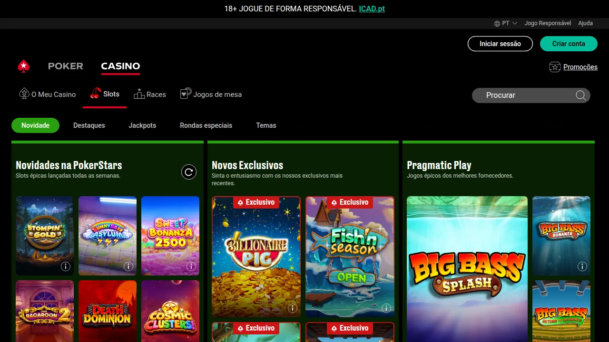Click the Novos Exclusivos heading
Image resolution: width=609 pixels, height=342 pixels.
click(x=247, y=165)
